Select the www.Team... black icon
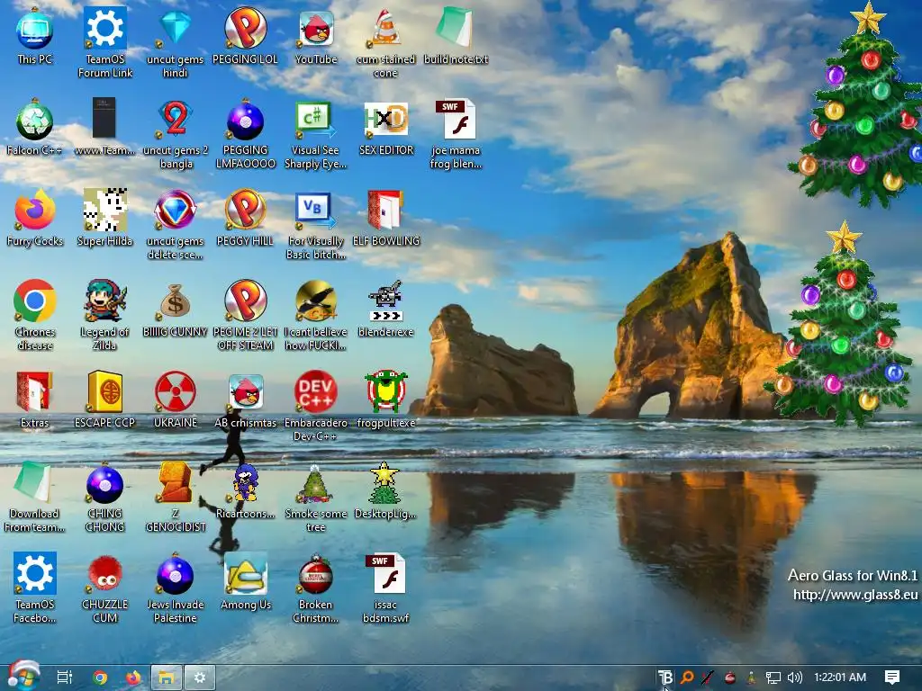 click(105, 126)
